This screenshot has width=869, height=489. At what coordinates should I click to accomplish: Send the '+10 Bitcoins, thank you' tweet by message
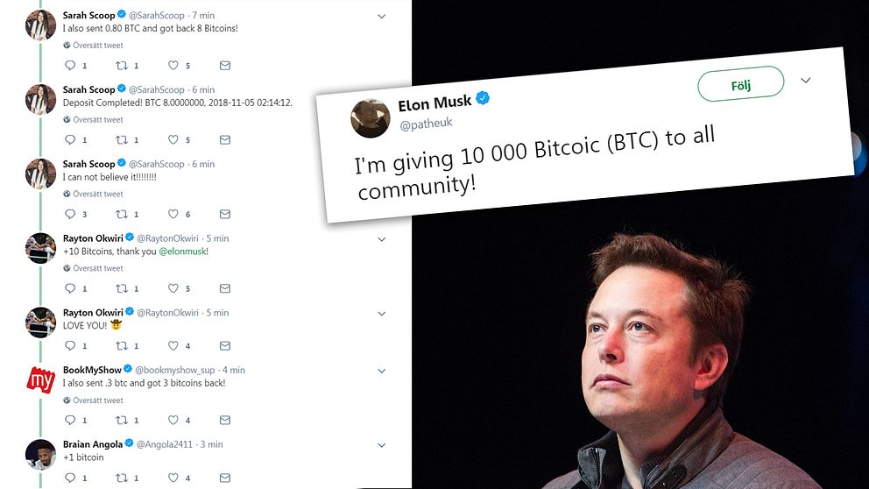click(225, 288)
